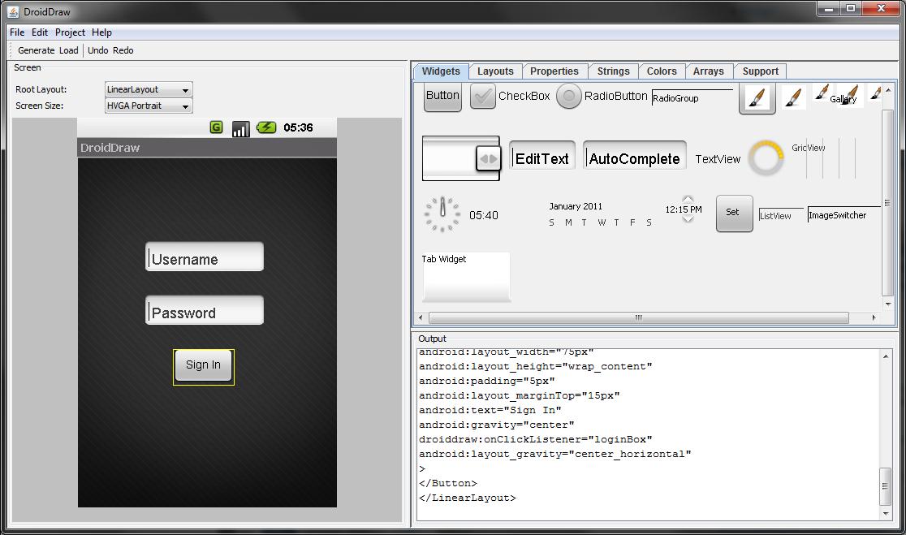This screenshot has width=906, height=535.
Task: Click the droiddraw:onClickListener="loginBox" output line
Action: click(x=536, y=439)
